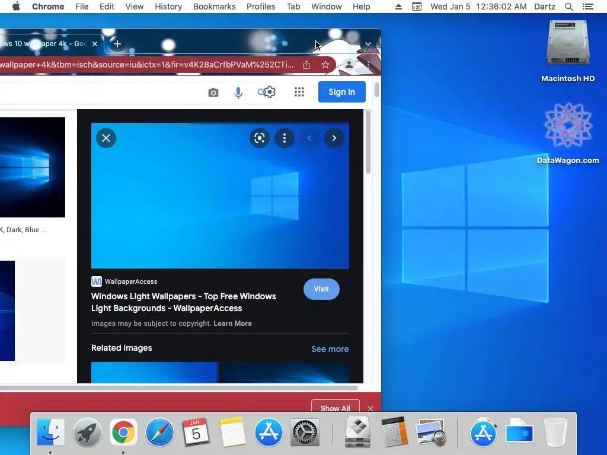Screen dimensions: 607x455
Task: Search by image with camera icon
Action: click(213, 92)
